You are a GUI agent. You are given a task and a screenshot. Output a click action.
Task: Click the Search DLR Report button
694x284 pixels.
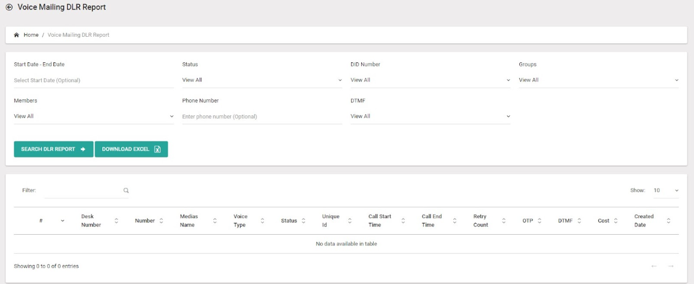point(53,149)
